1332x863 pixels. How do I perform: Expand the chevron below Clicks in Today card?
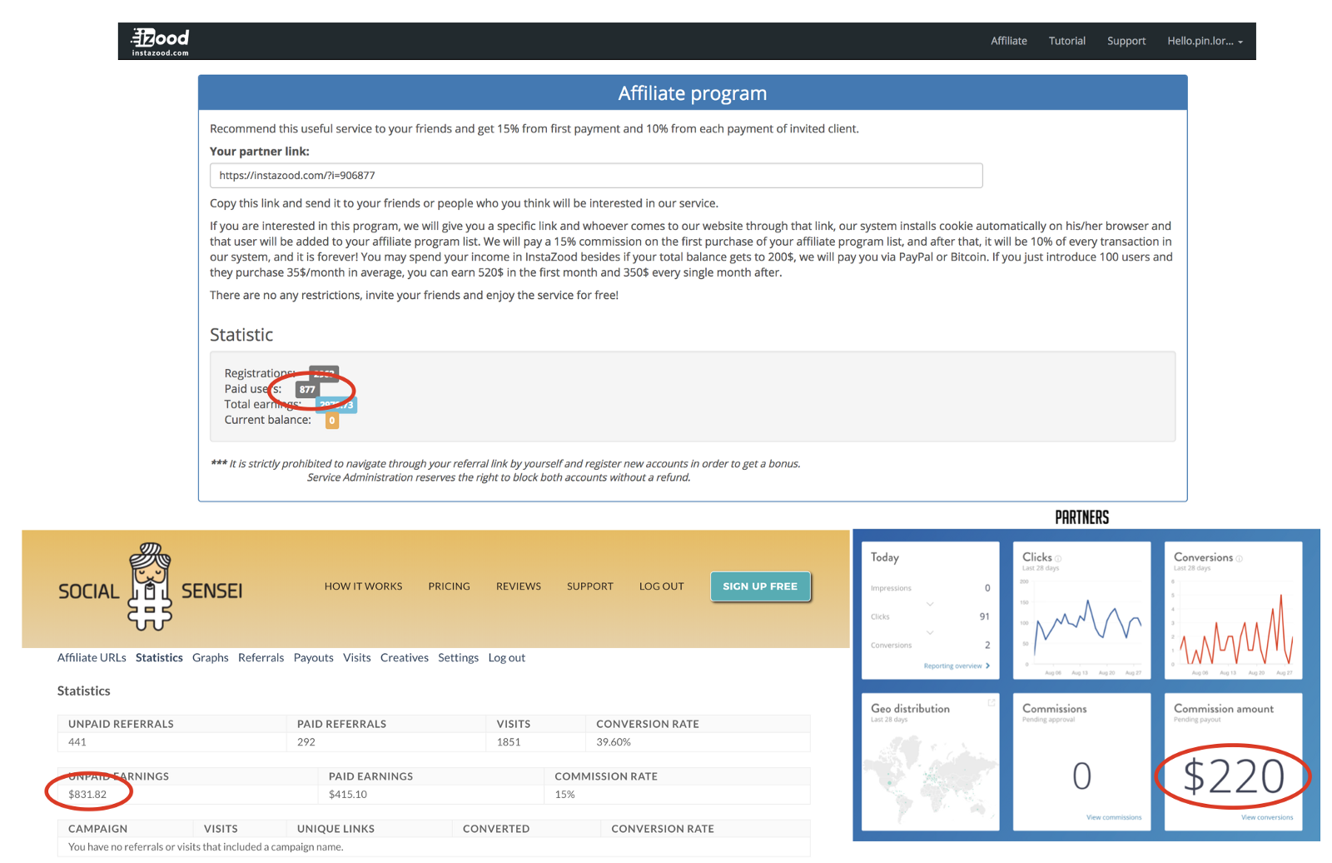[930, 632]
